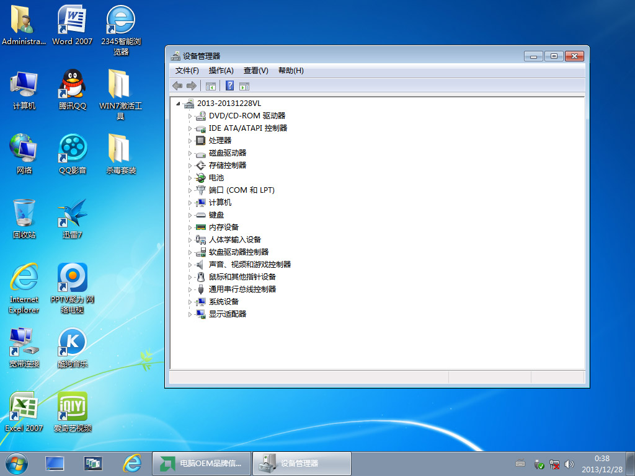Open the 操作(A) menu
Image resolution: width=635 pixels, height=476 pixels.
click(x=221, y=71)
